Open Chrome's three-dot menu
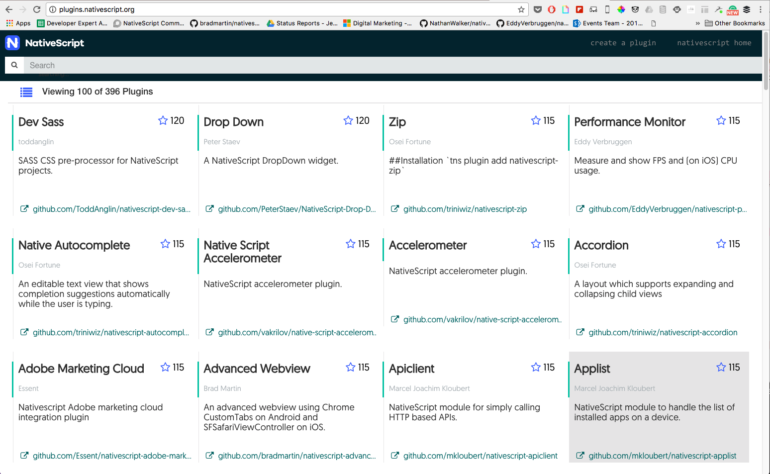This screenshot has width=770, height=474. (x=761, y=9)
